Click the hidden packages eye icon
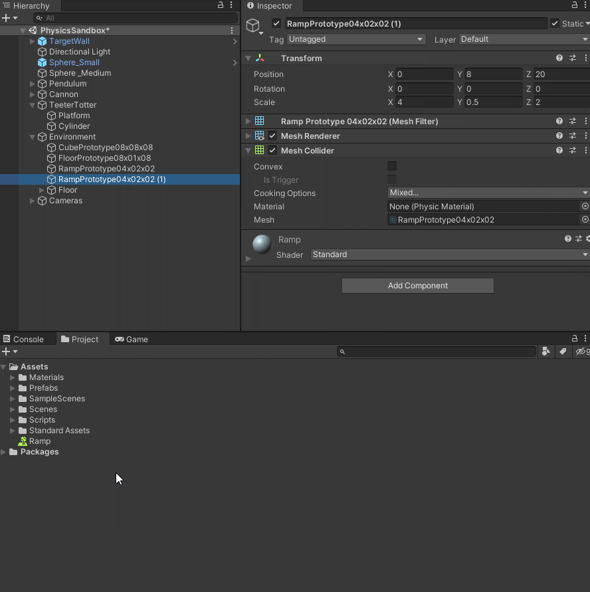The height and width of the screenshot is (592, 590). (581, 351)
